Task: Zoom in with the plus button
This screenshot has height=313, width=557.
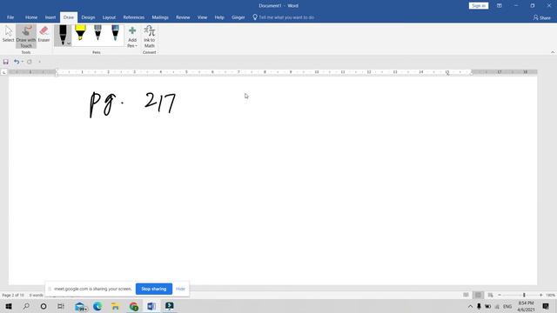Action: [x=540, y=295]
